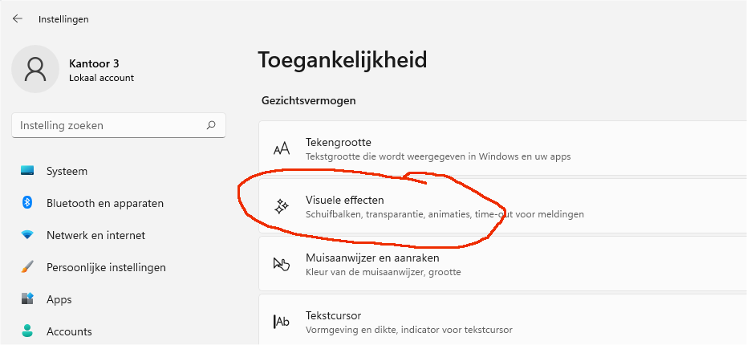Image resolution: width=747 pixels, height=345 pixels.
Task: Click the Visuele effecten sparkle icon
Action: 282,206
